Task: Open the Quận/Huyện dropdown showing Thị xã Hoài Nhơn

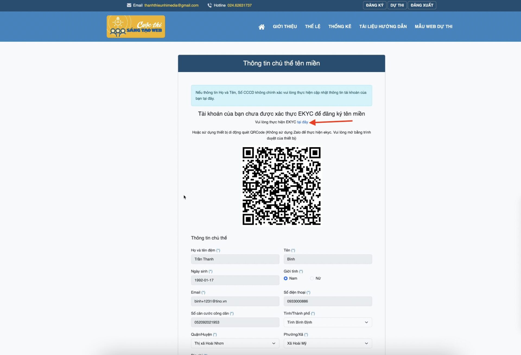Action: (x=235, y=343)
